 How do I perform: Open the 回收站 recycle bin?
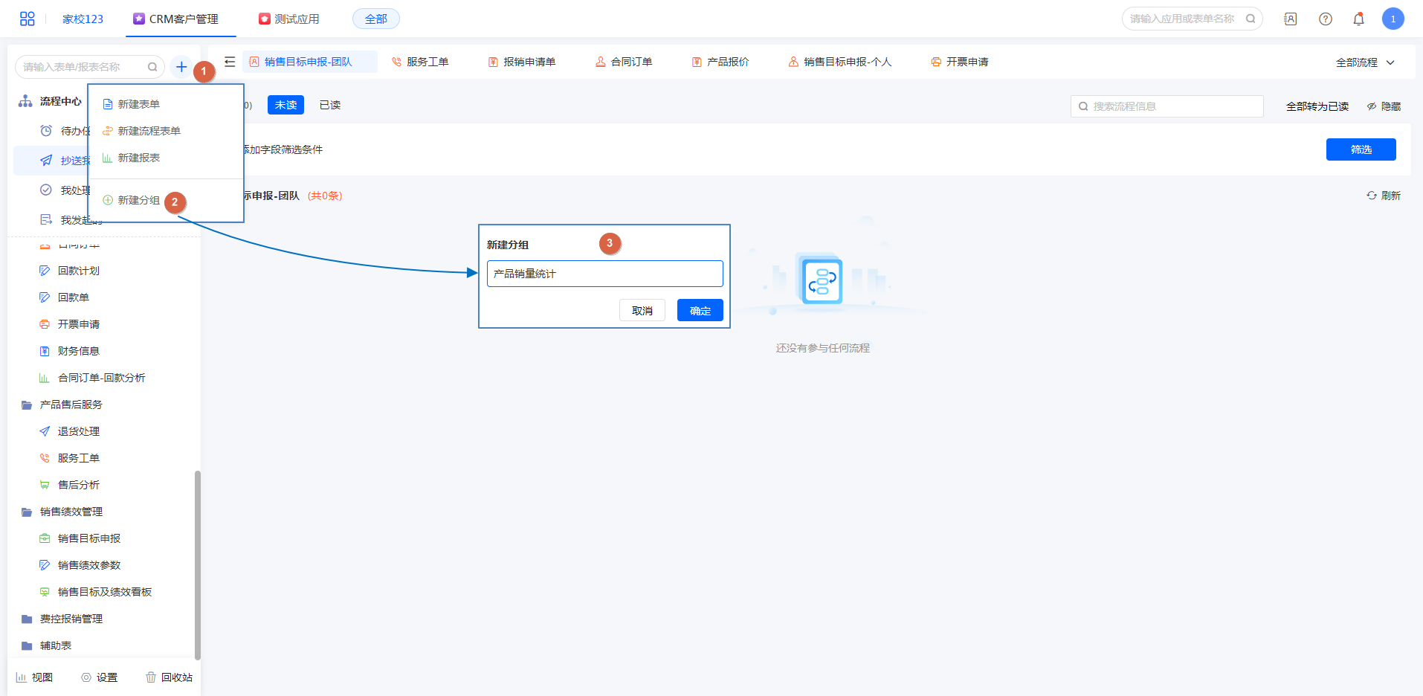coord(170,677)
